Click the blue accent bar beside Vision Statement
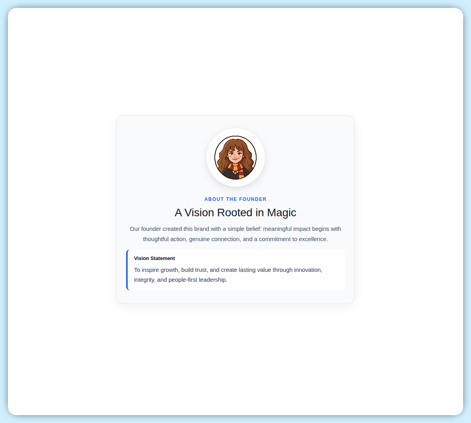471x423 pixels. tap(127, 270)
